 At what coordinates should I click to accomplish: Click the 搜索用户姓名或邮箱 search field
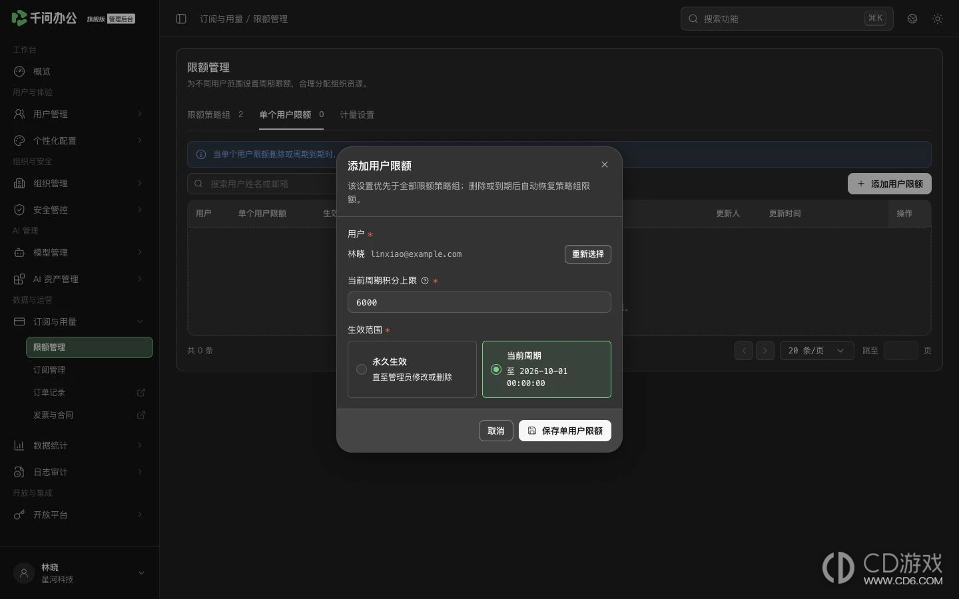coord(263,184)
